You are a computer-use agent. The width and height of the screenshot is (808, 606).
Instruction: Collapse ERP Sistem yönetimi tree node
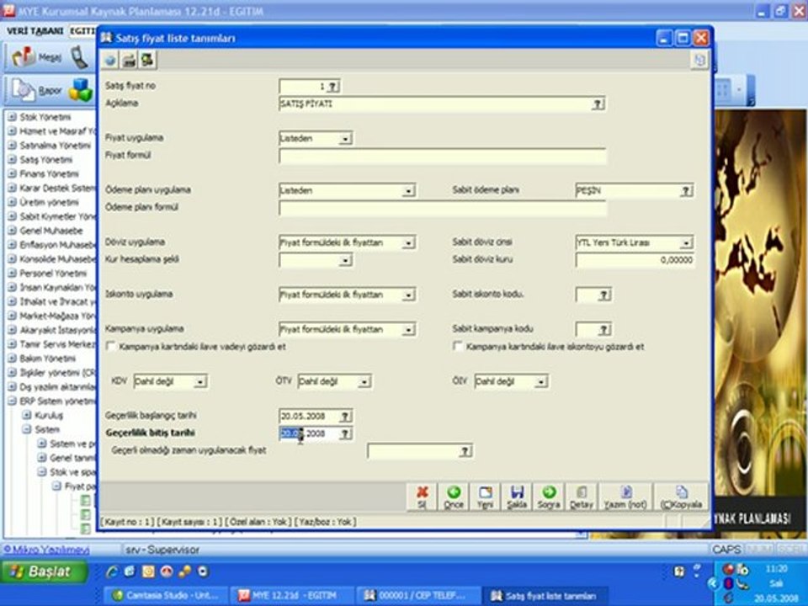click(13, 401)
